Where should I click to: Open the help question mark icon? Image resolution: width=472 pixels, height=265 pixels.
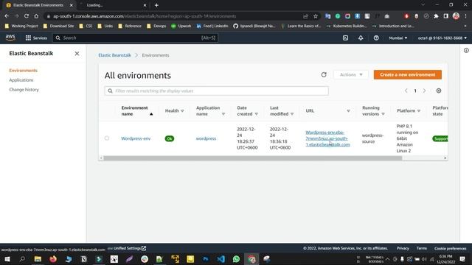point(376,38)
